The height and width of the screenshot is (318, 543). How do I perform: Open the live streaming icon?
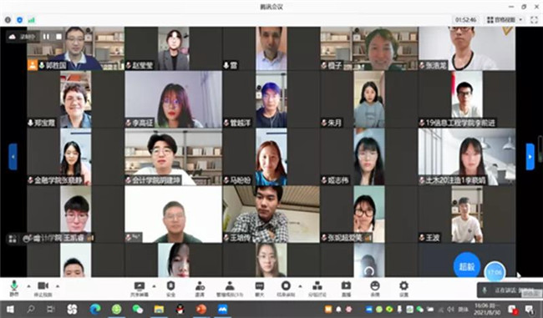point(346,289)
